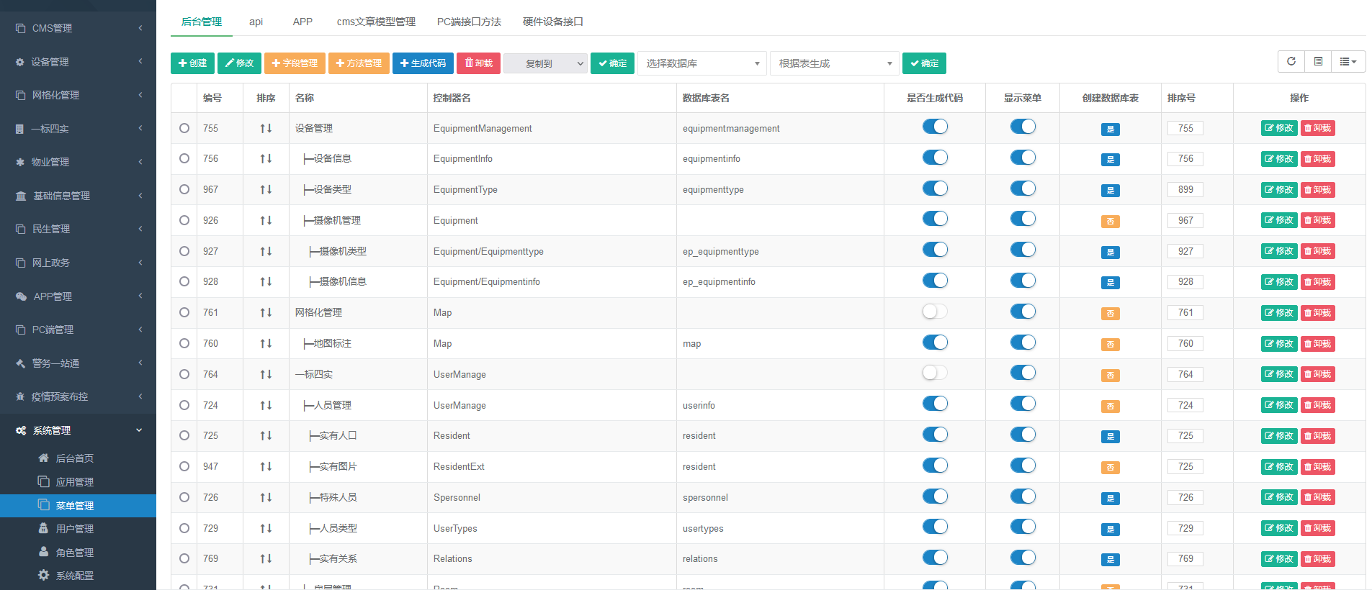Expand the column list dropdown button
Viewport: 1372px width, 590px height.
pyautogui.click(x=1348, y=62)
